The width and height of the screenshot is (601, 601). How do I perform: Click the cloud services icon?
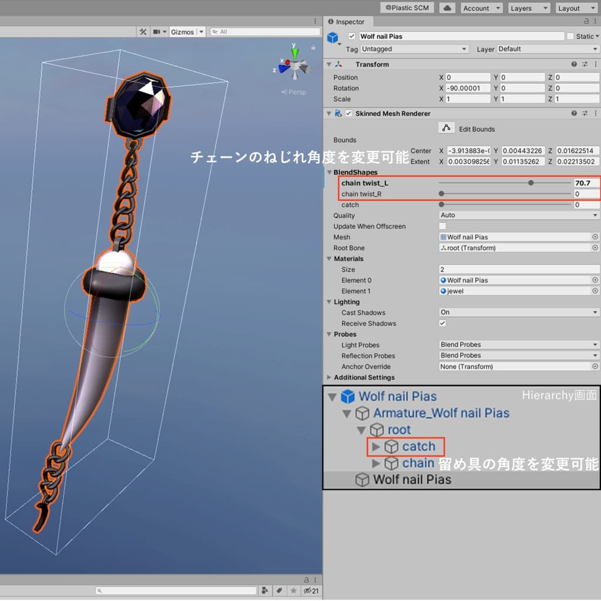click(448, 8)
